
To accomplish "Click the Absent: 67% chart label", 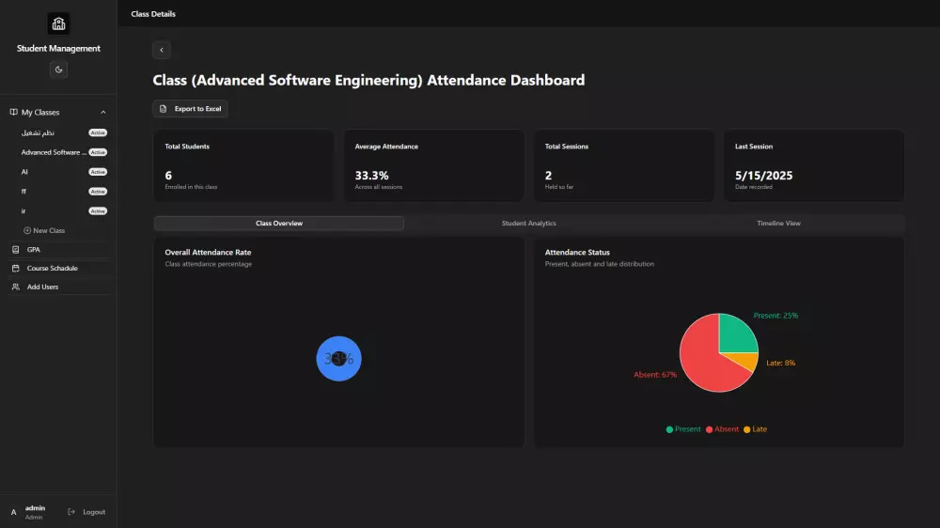I will [x=655, y=375].
